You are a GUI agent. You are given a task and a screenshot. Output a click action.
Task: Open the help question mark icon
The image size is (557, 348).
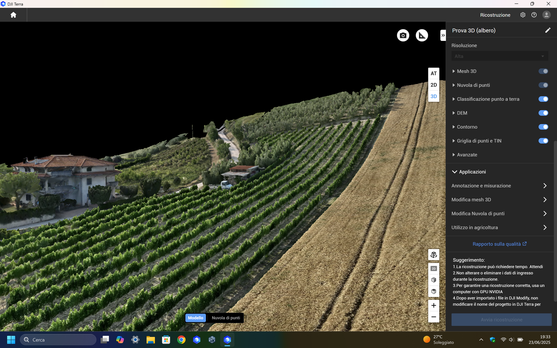pos(534,15)
